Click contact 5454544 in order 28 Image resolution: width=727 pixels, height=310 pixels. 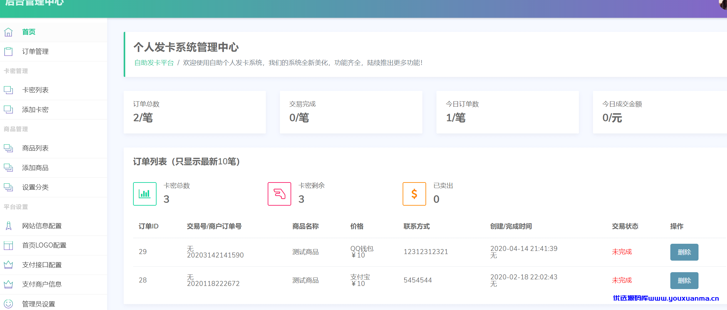pyautogui.click(x=418, y=280)
